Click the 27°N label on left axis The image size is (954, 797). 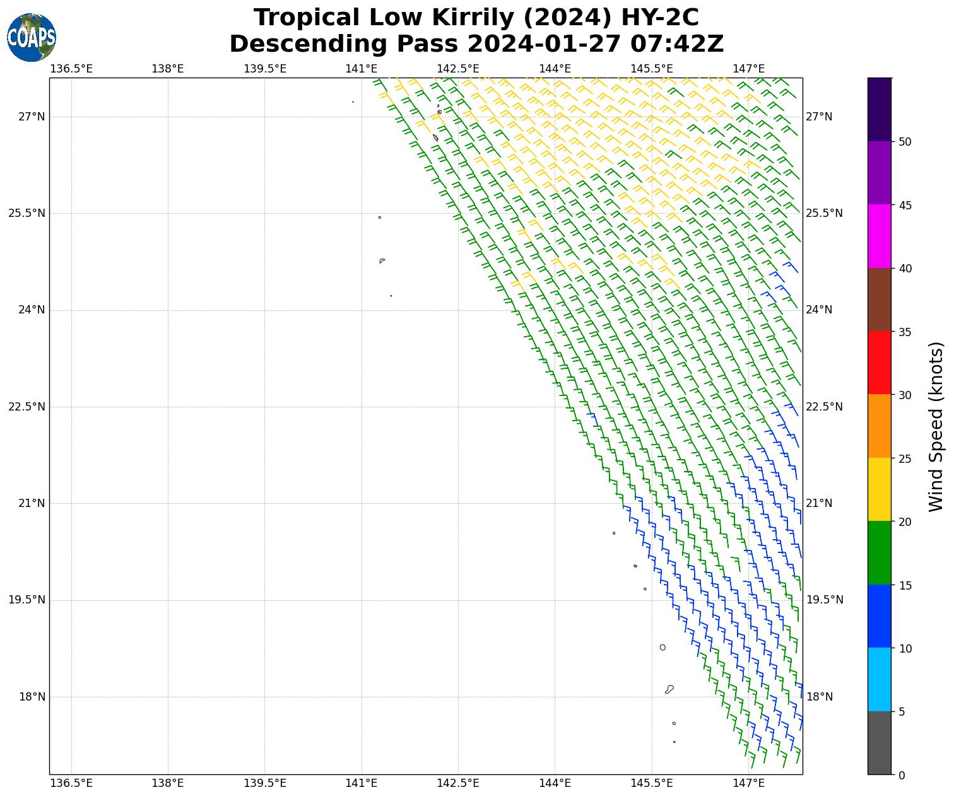pyautogui.click(x=32, y=117)
